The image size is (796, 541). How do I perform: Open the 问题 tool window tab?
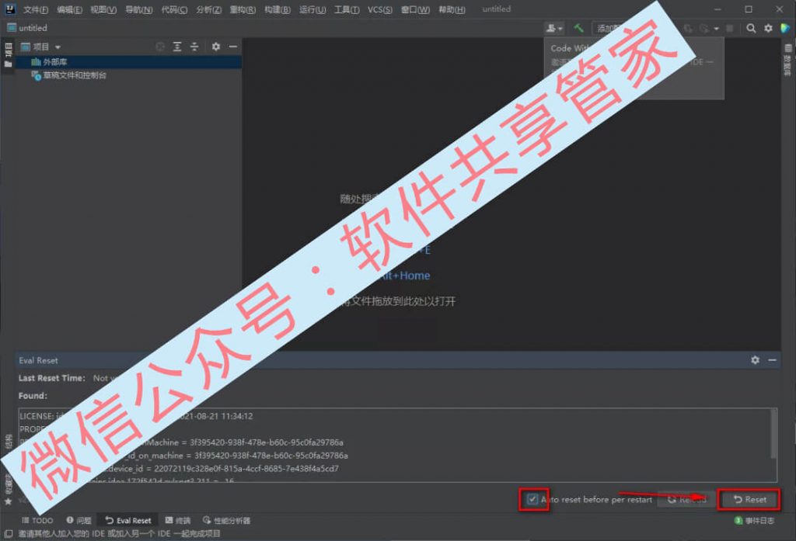point(79,520)
